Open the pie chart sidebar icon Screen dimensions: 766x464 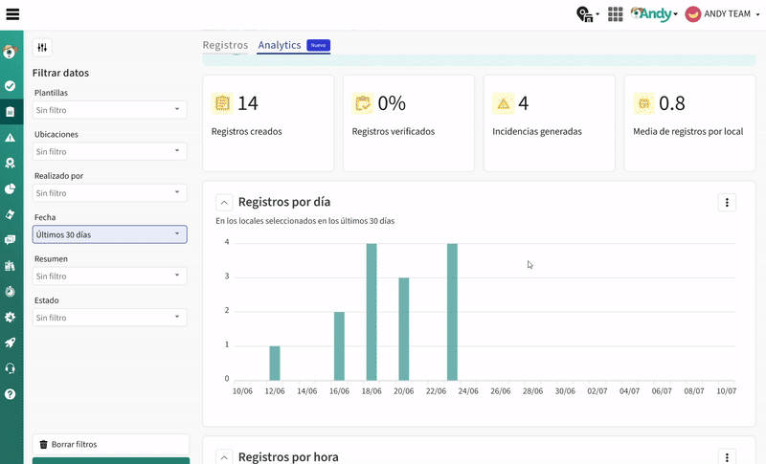pyautogui.click(x=11, y=188)
